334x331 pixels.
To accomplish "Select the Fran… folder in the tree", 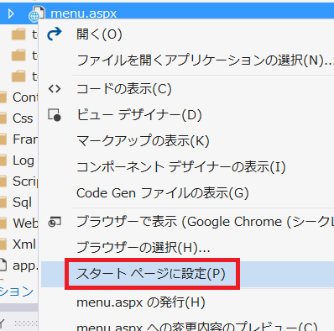I will click(x=25, y=139).
